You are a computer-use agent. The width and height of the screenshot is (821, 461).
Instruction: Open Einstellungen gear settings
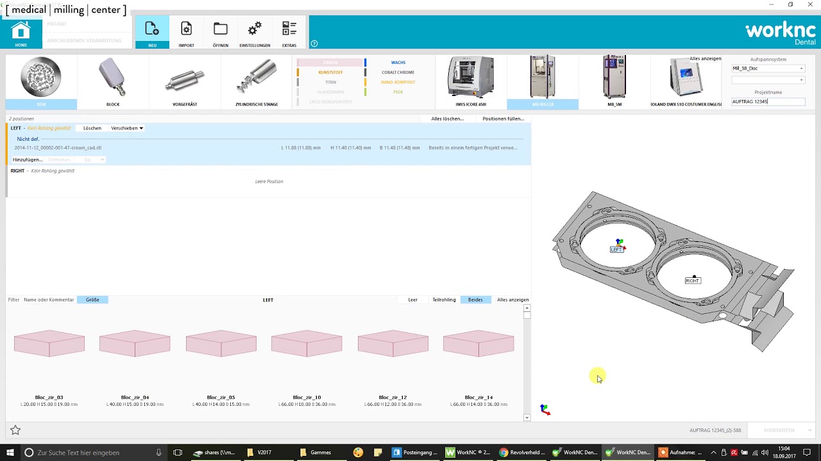click(x=255, y=33)
